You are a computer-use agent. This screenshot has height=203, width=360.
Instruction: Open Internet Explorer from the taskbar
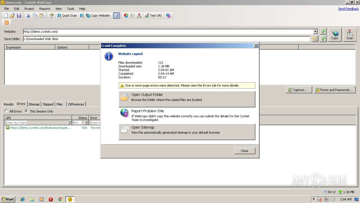tap(22, 199)
